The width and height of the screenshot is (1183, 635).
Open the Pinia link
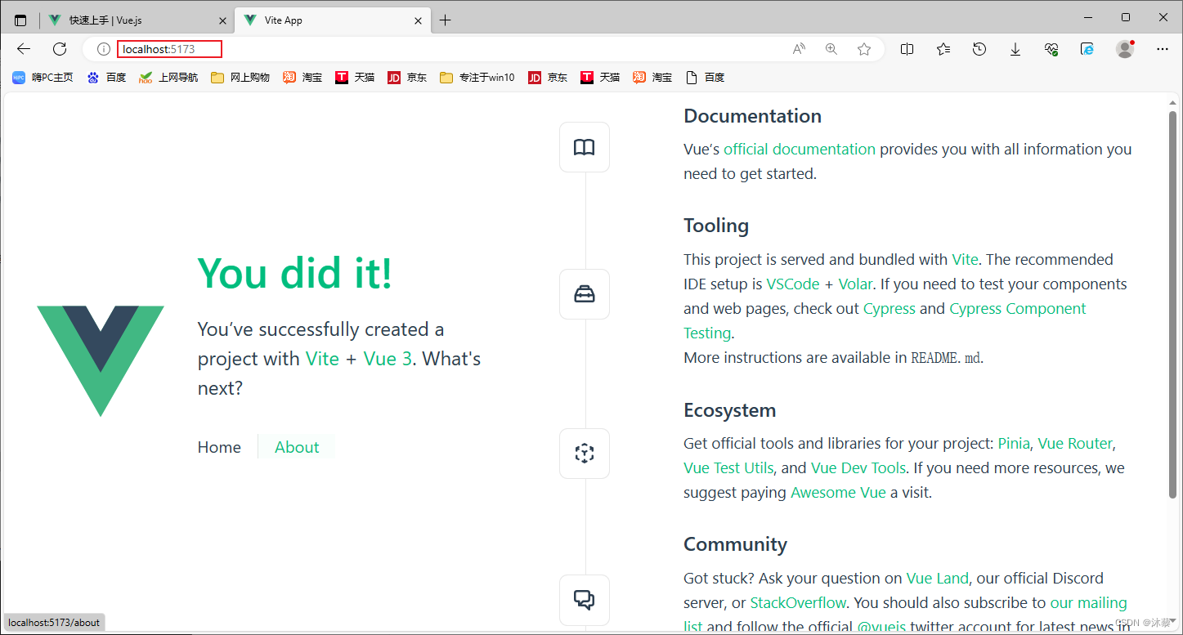(1014, 443)
